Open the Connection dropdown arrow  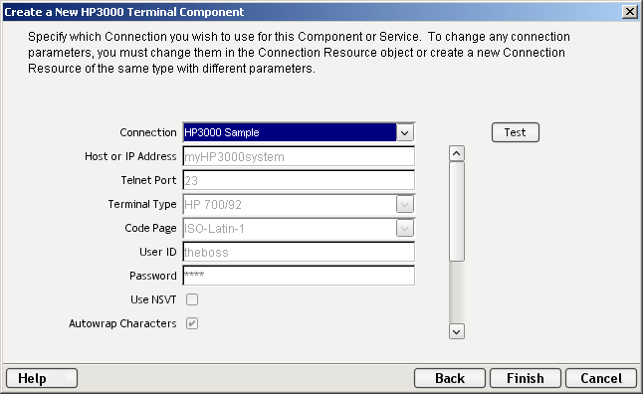coord(405,133)
